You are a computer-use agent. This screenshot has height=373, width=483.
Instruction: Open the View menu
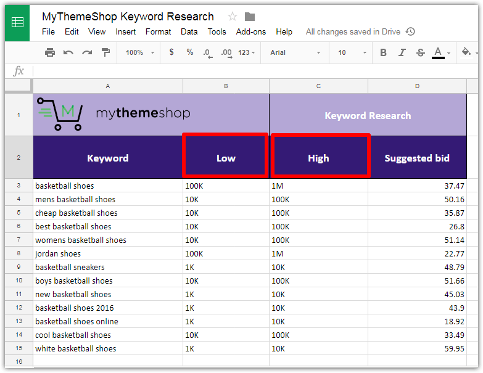(97, 31)
